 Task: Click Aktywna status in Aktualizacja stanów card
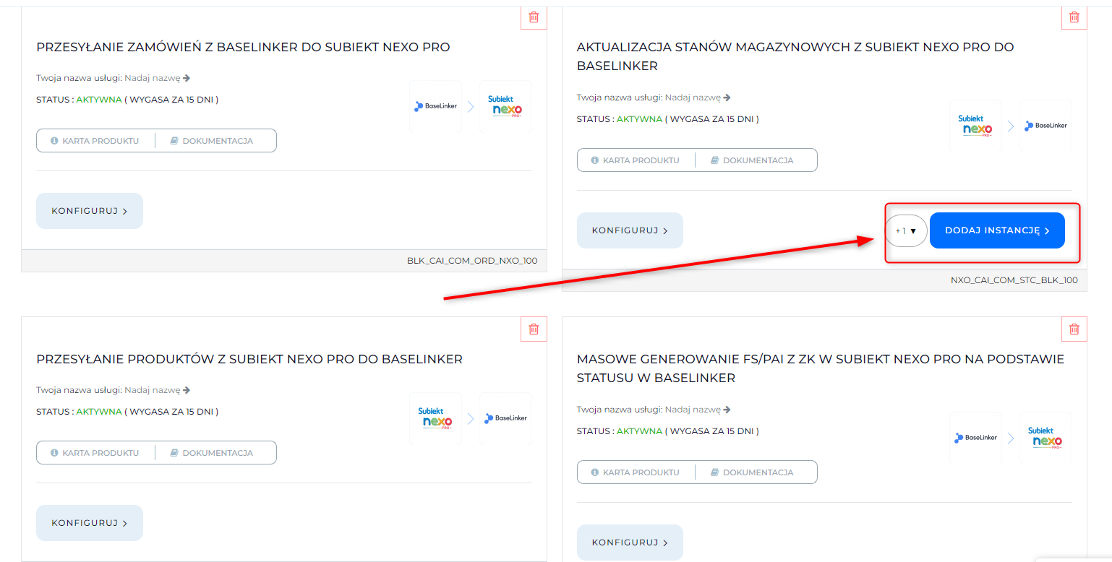[x=639, y=119]
